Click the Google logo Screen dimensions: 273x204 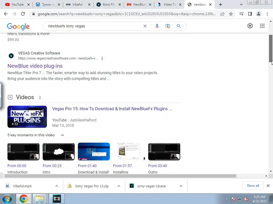pyautogui.click(x=18, y=26)
